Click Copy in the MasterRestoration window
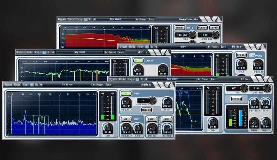 (x=79, y=19)
